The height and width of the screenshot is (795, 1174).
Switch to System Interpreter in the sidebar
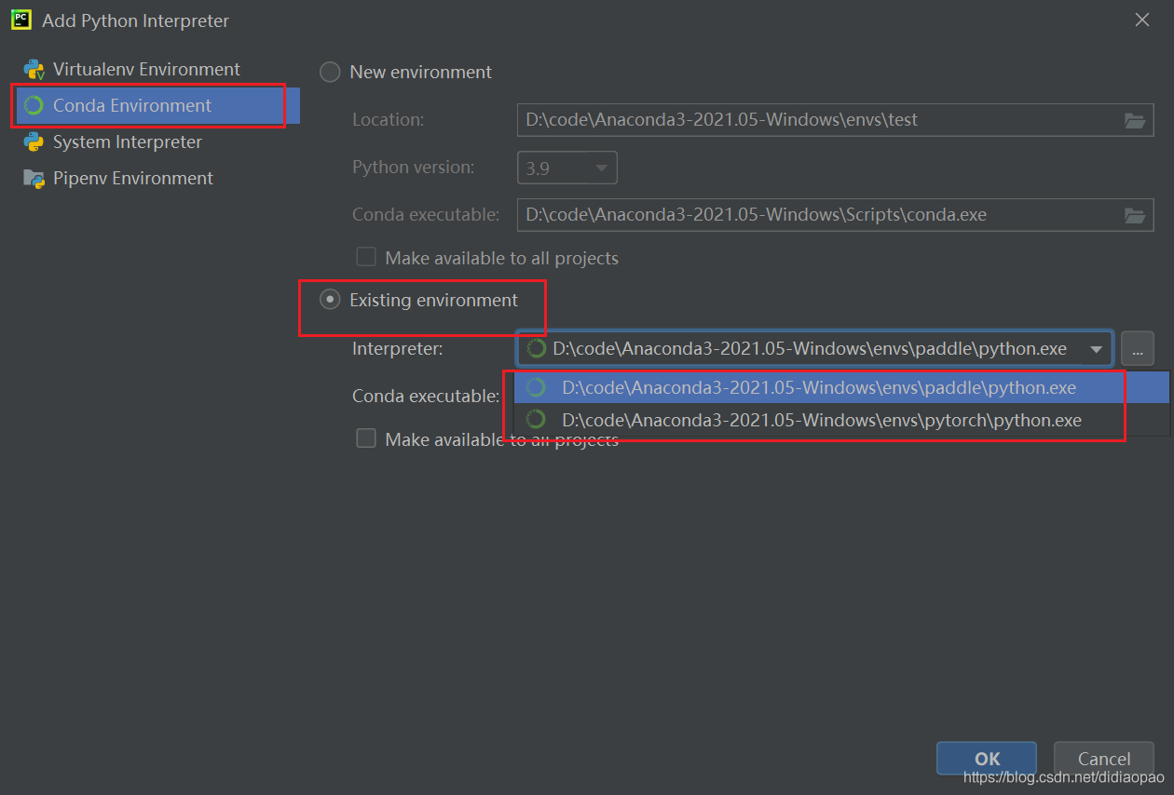(x=127, y=142)
